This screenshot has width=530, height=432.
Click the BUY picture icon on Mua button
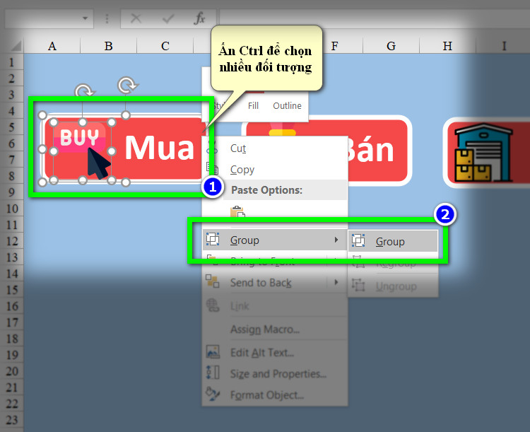[82, 151]
